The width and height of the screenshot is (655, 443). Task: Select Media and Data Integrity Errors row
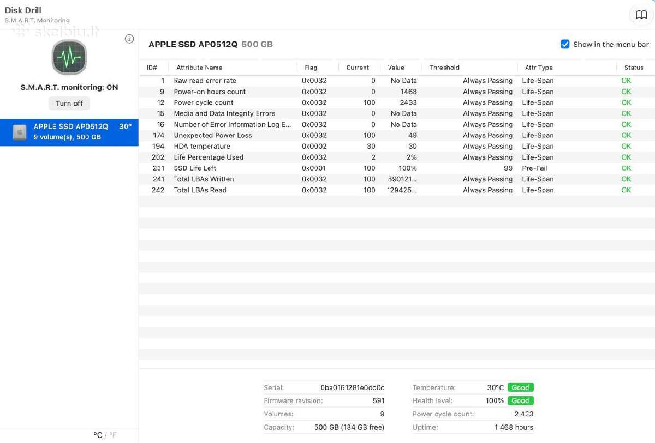(x=397, y=113)
